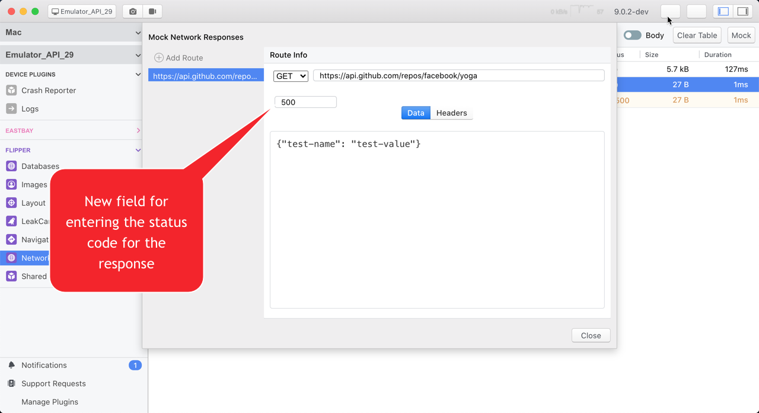Image resolution: width=759 pixels, height=413 pixels.
Task: Click the Mock button
Action: tap(741, 35)
